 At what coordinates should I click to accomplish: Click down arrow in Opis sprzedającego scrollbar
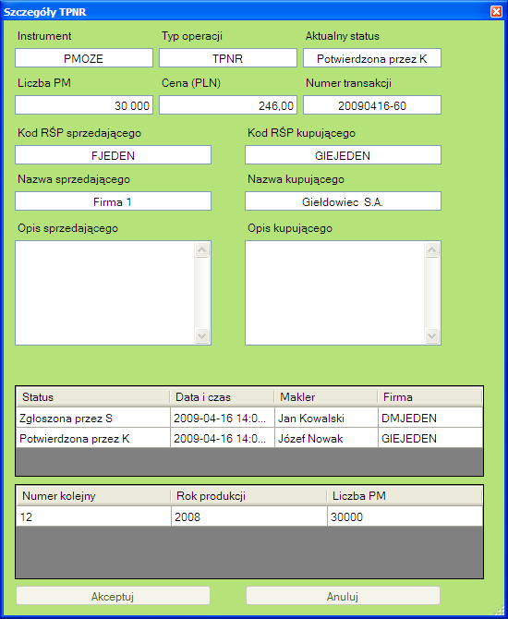(x=201, y=335)
